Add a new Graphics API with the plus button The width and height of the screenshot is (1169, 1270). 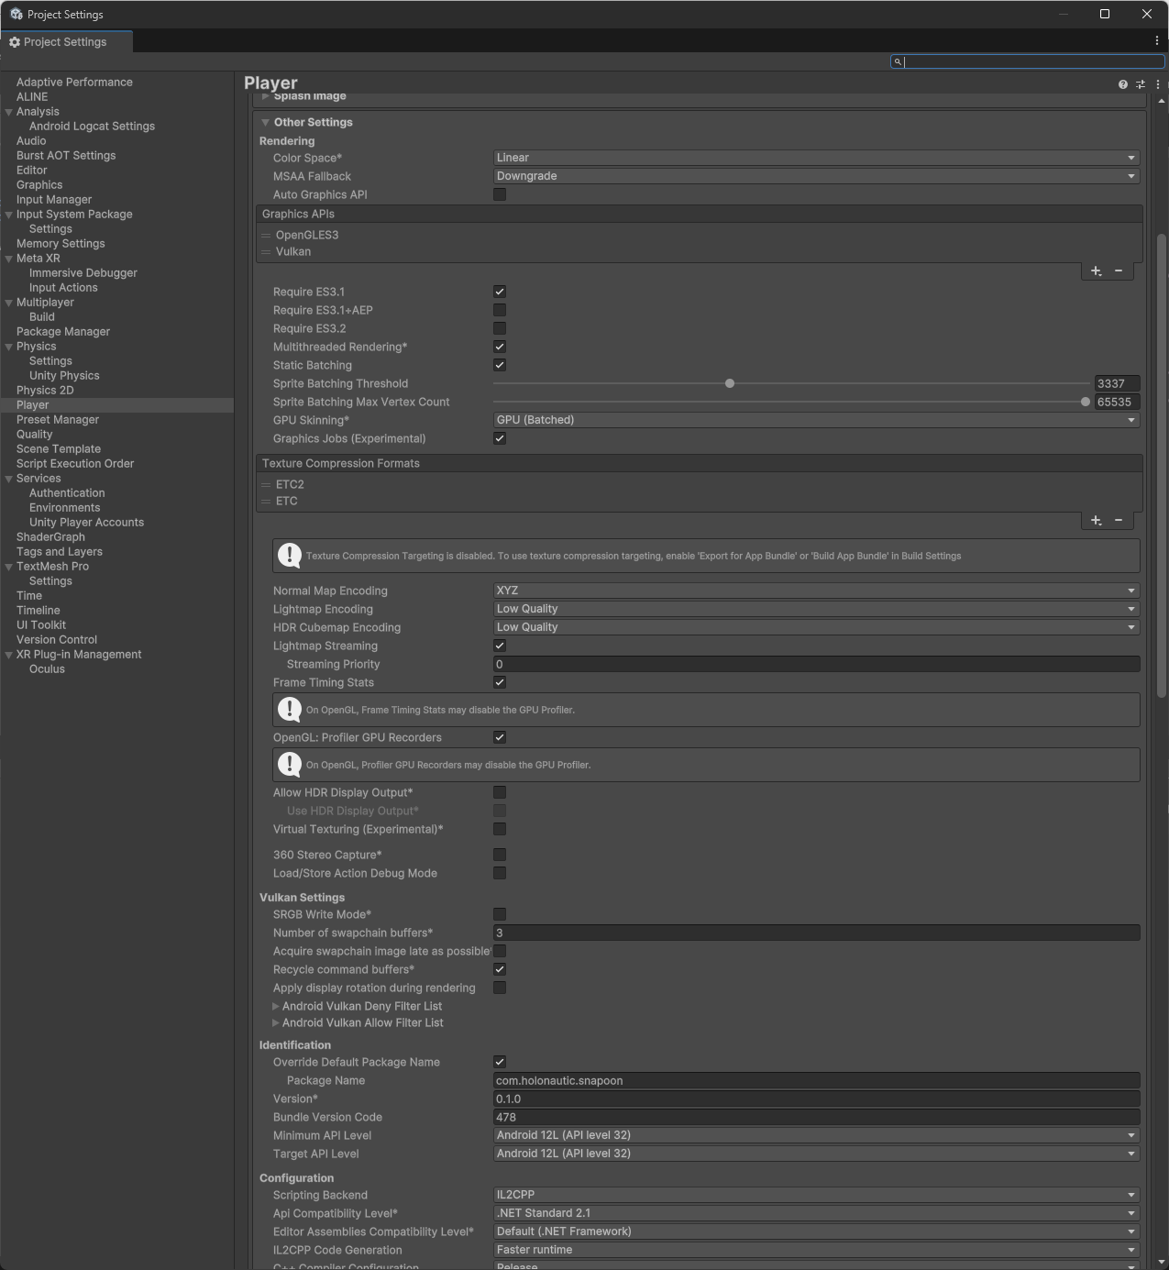coord(1096,271)
